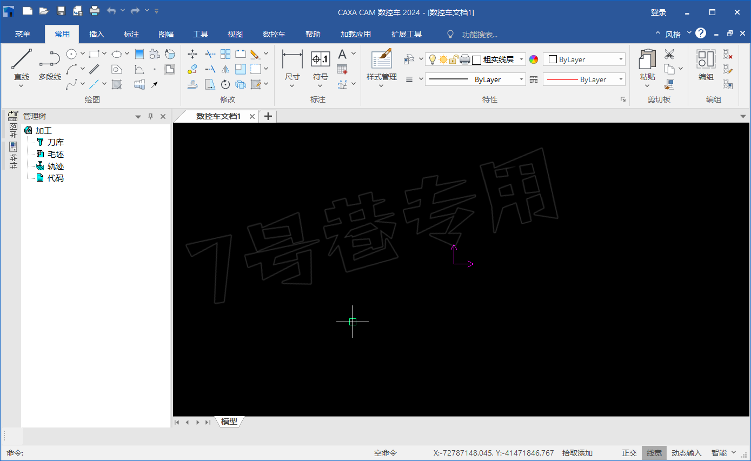Close the 管理树 panel

click(163, 116)
